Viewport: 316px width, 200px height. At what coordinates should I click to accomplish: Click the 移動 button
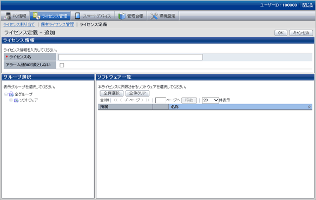pos(189,100)
